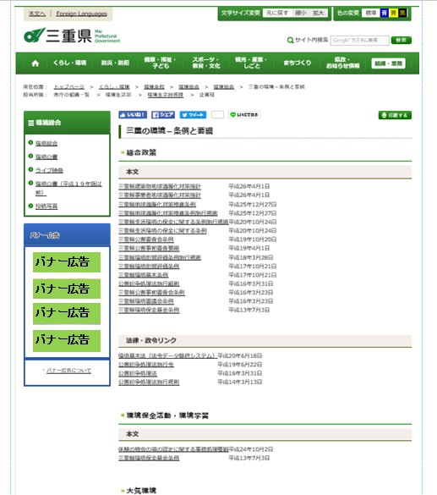
Task: Select the blue color scheme swatch
Action: click(x=385, y=13)
